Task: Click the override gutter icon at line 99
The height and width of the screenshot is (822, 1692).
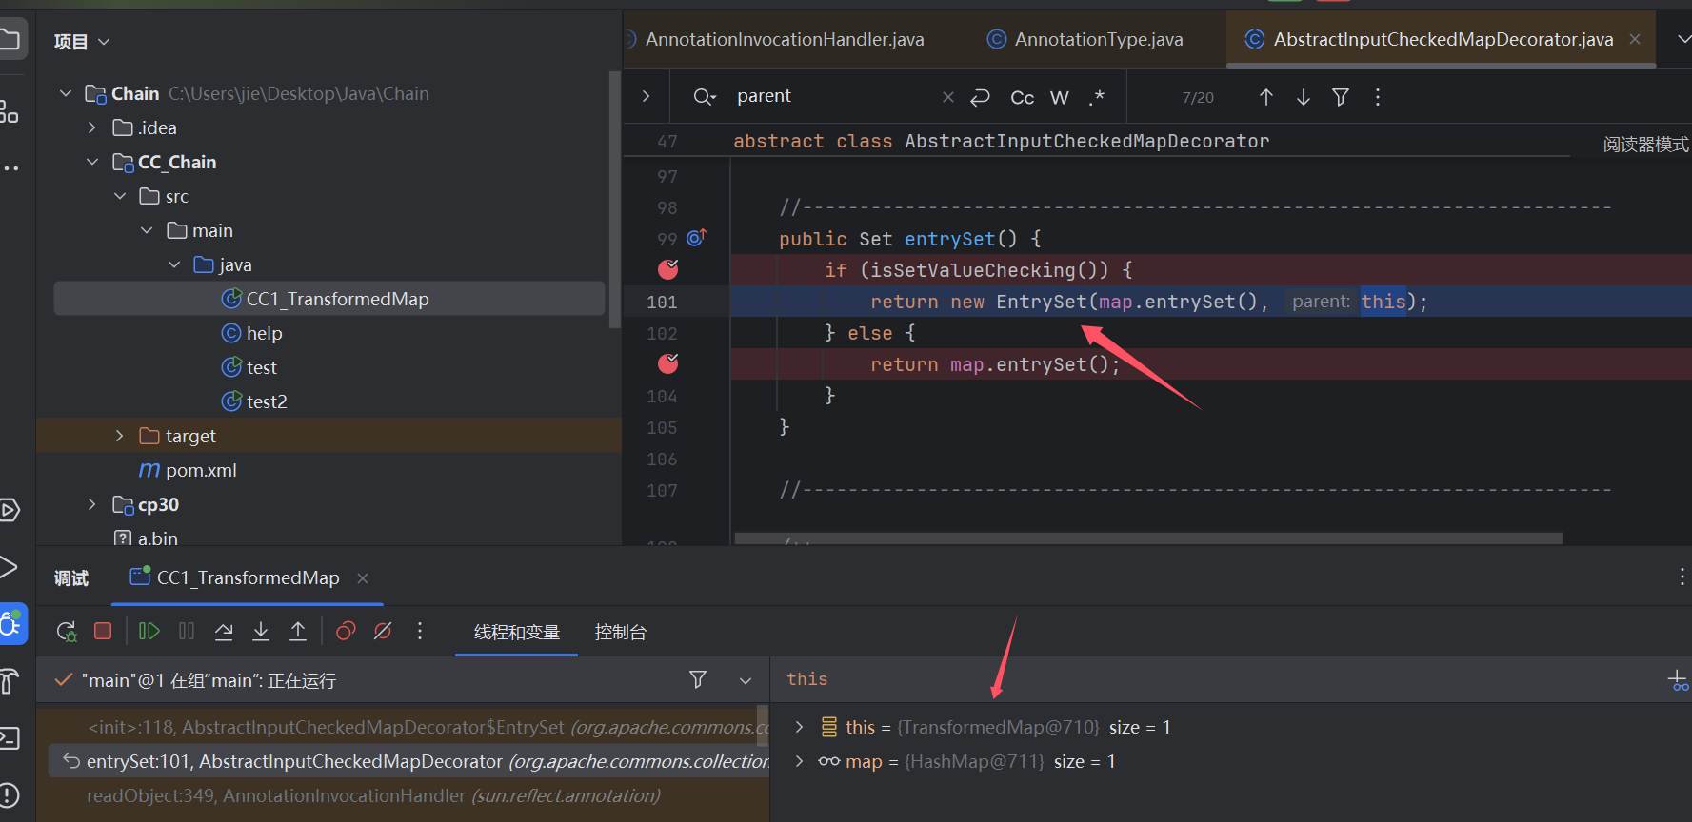Action: (697, 238)
